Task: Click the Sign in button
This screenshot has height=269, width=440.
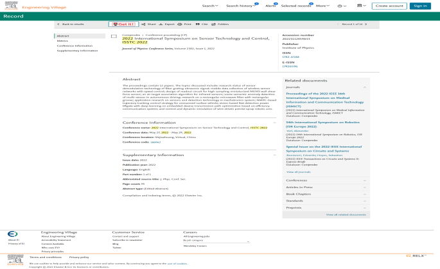Action: click(419, 6)
